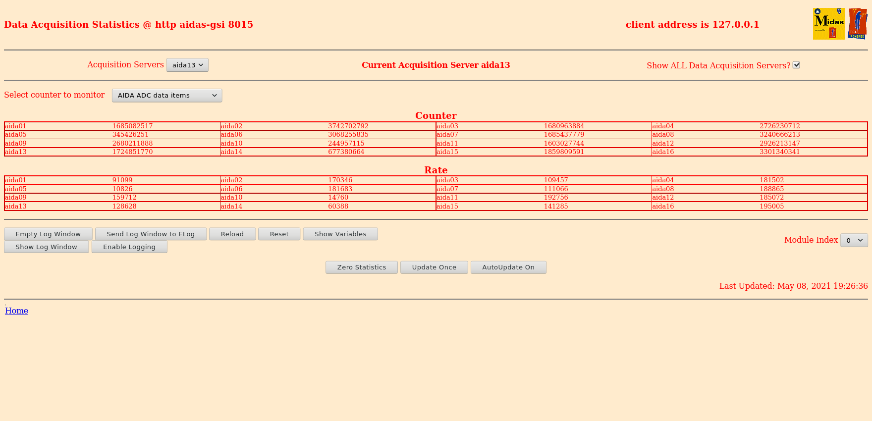Zero the statistics counters

(362, 267)
